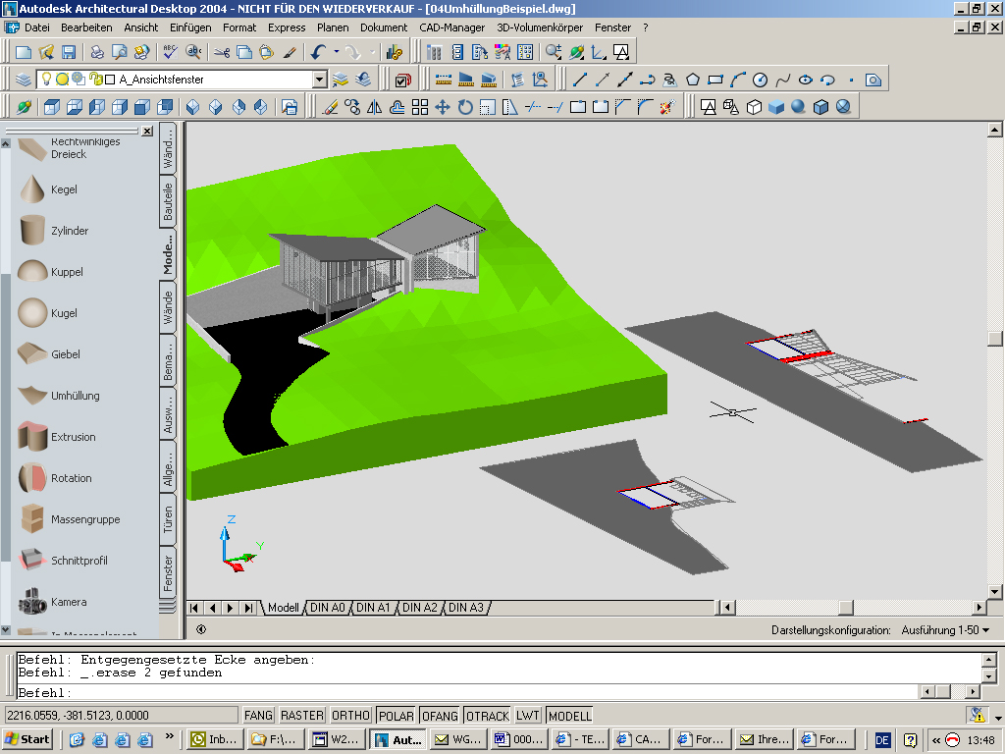Toggle OFANG object snap
Viewport: 1005px width, 754px height.
tap(440, 715)
